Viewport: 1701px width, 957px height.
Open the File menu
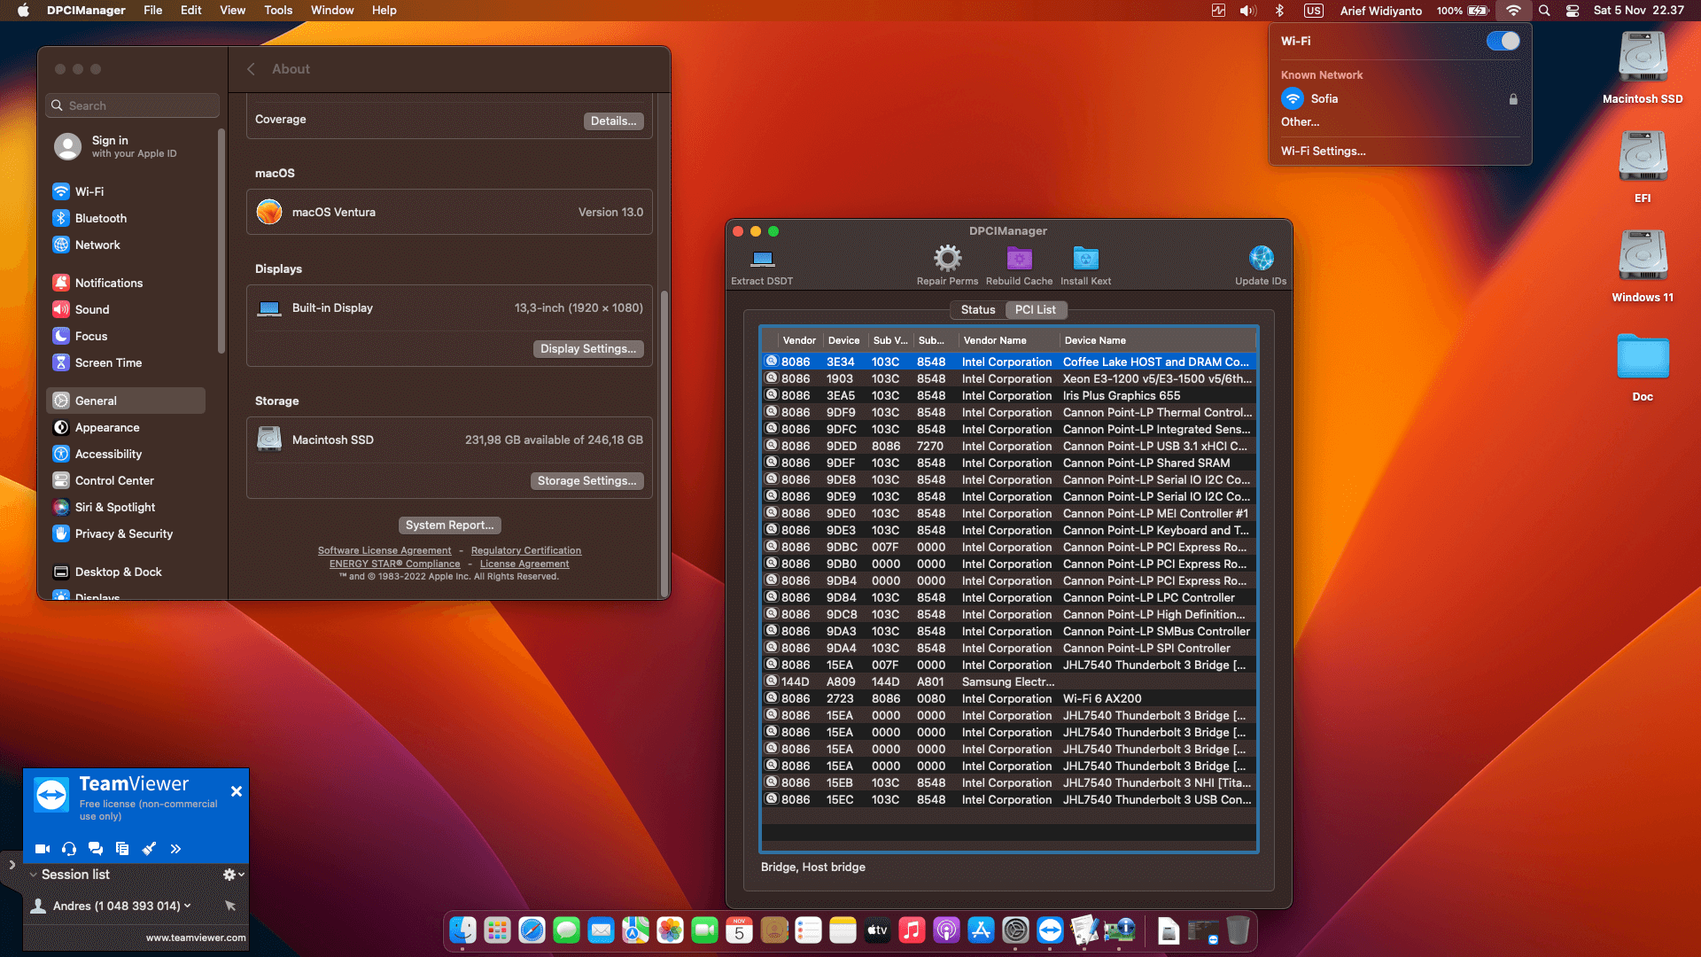[x=153, y=11]
